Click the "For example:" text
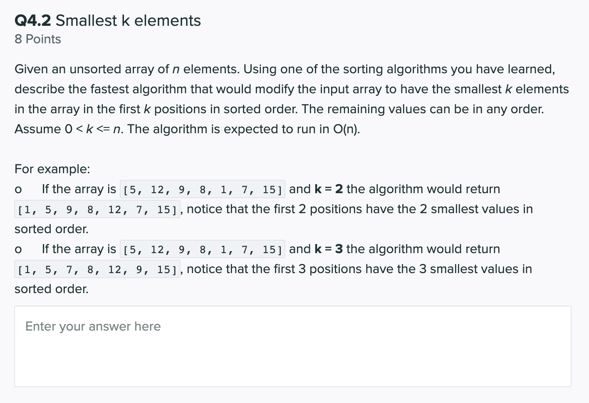 (x=52, y=169)
